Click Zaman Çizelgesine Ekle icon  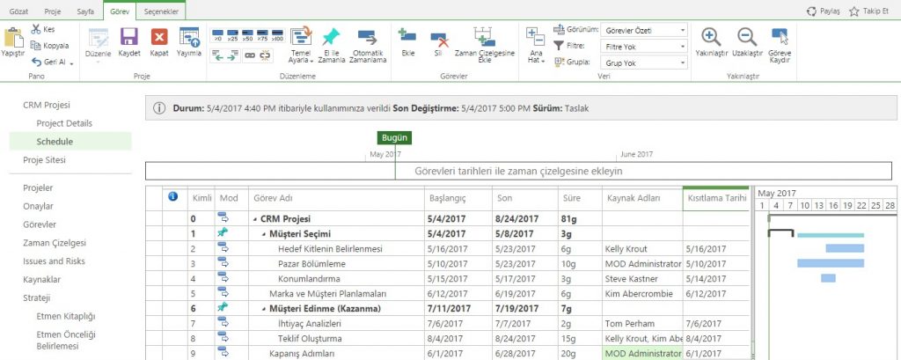pos(485,37)
